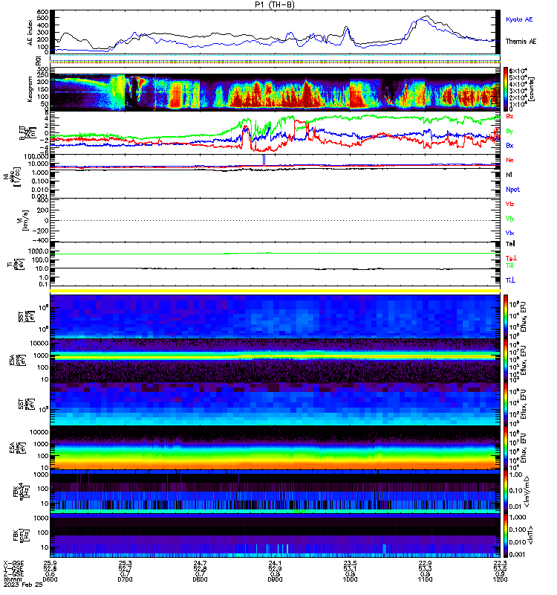Click the 0700 time tick label
Screen dimensions: 557x595
pos(125,579)
